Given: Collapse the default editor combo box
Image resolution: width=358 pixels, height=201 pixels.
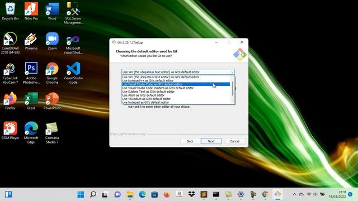Looking at the screenshot, I should click(x=232, y=72).
